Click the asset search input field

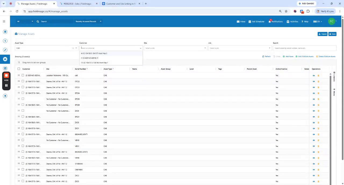click(x=304, y=48)
